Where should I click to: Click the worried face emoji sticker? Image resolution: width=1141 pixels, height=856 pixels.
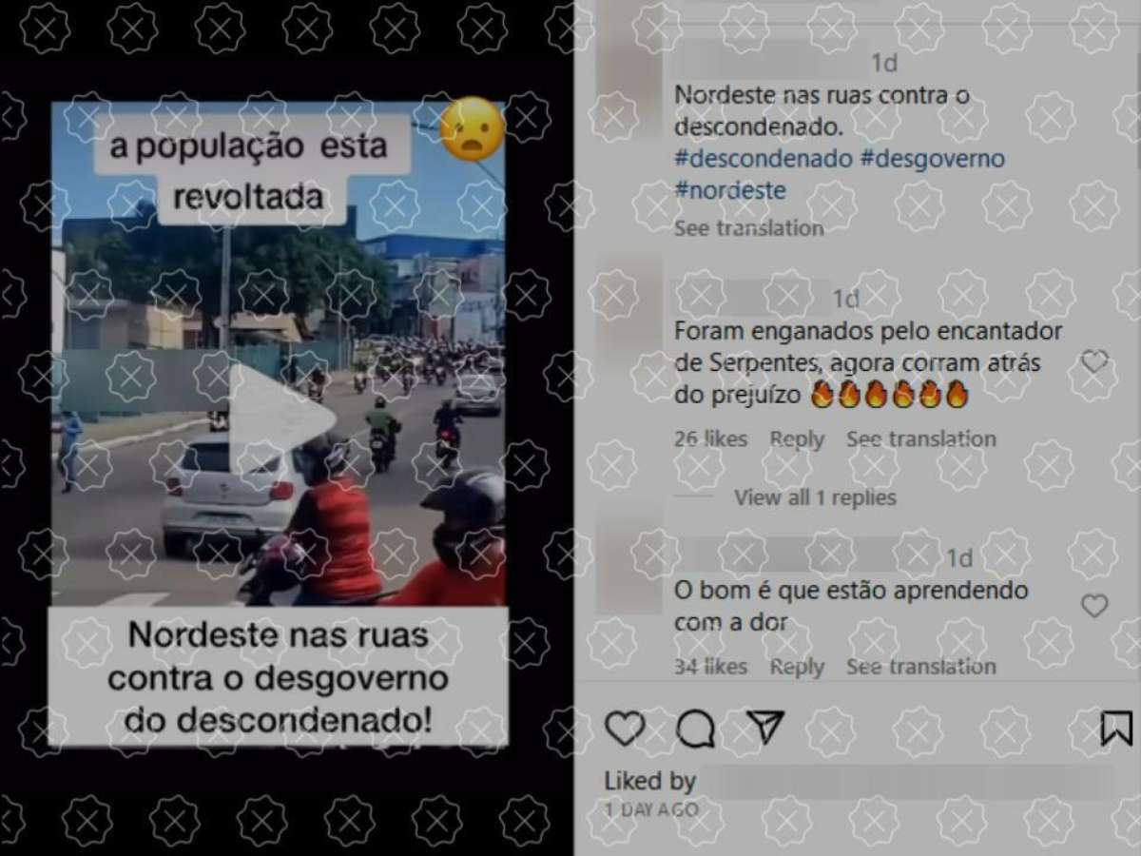coord(472,128)
